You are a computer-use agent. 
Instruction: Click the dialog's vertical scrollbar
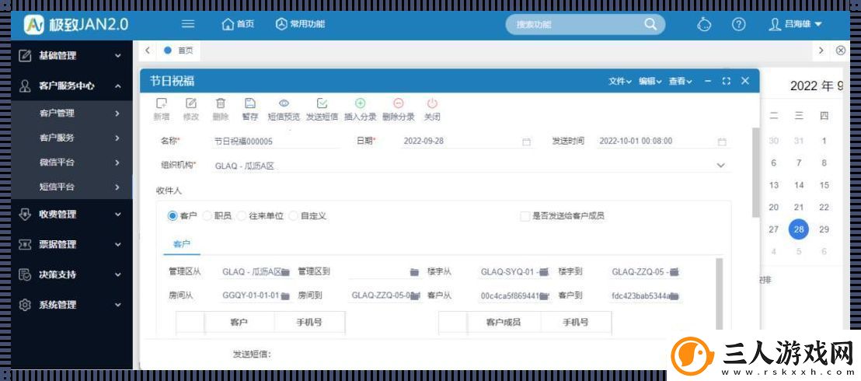[x=755, y=173]
